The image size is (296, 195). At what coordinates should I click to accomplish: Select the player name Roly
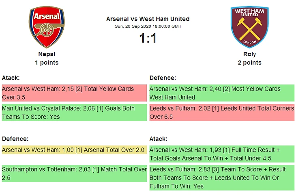click(x=250, y=54)
